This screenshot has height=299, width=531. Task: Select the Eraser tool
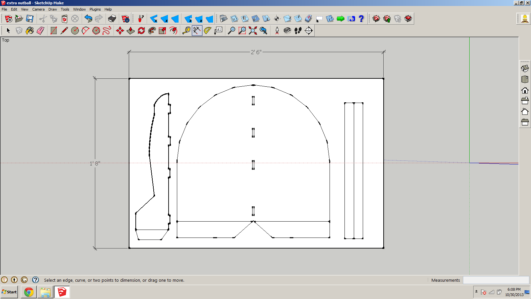40,31
